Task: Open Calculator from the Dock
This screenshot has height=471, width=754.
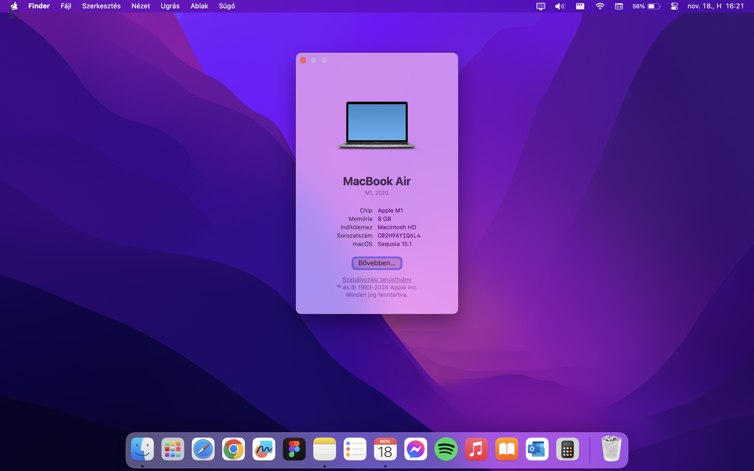Action: pyautogui.click(x=568, y=449)
